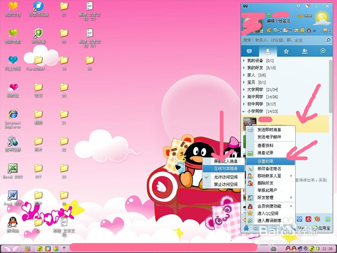Open the app manager grid icon

[328, 219]
